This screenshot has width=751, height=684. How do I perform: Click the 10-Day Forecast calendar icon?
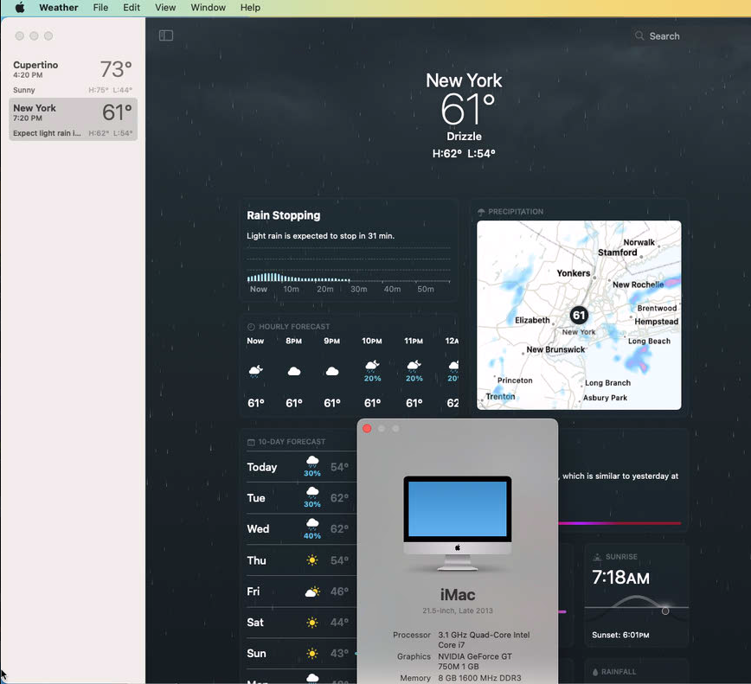point(251,442)
